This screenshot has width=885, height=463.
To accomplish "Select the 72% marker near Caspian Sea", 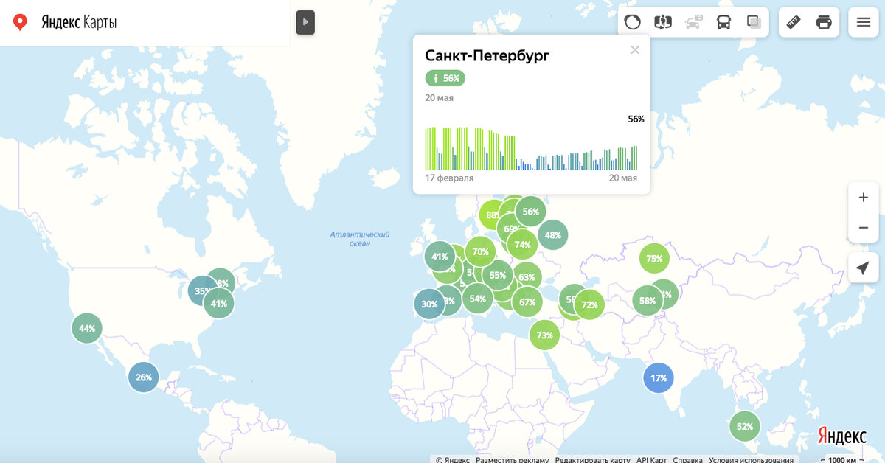I will tap(589, 304).
